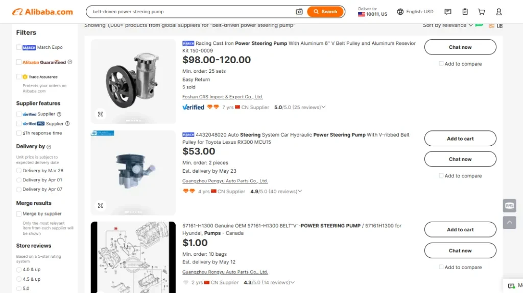Image resolution: width=523 pixels, height=293 pixels.
Task: Open the Racing Cast Iron pump thumbnail
Action: [133, 82]
